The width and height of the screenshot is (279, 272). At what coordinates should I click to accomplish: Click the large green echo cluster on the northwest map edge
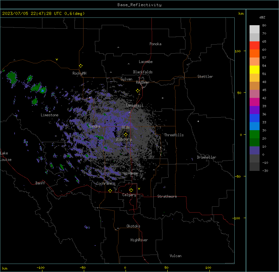point(12,78)
